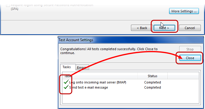Click the blank column header right of Status
Screen dimensions: 205x109
(183, 76)
